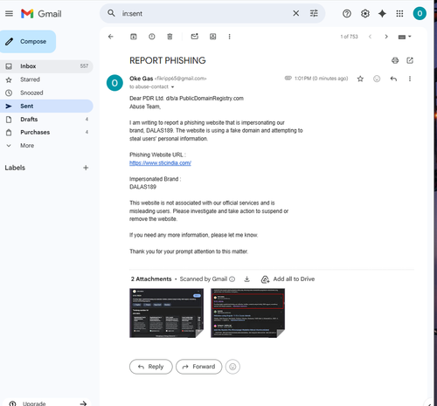Open the Inbox folder
Viewport: 437px width, 406px height.
coord(46,66)
